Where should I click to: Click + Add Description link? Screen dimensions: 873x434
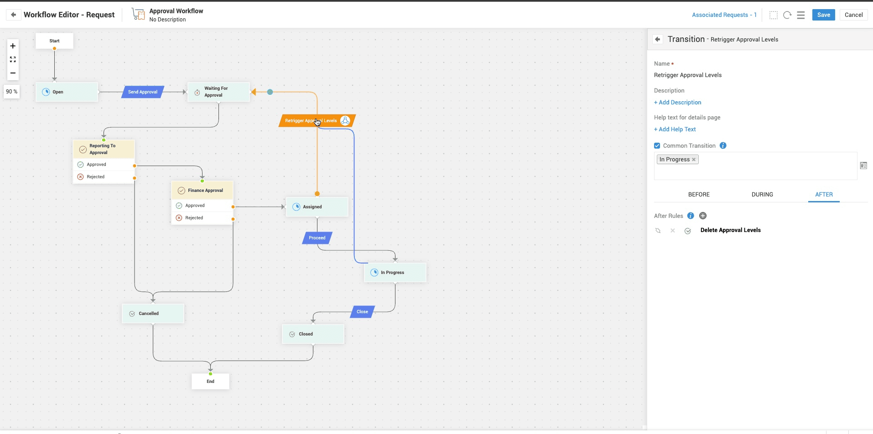coord(678,103)
